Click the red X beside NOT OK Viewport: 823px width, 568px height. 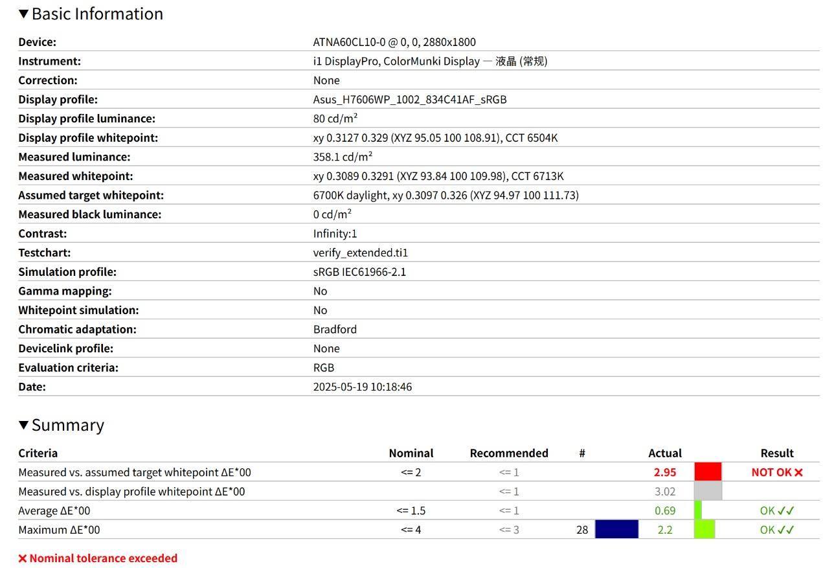(798, 472)
